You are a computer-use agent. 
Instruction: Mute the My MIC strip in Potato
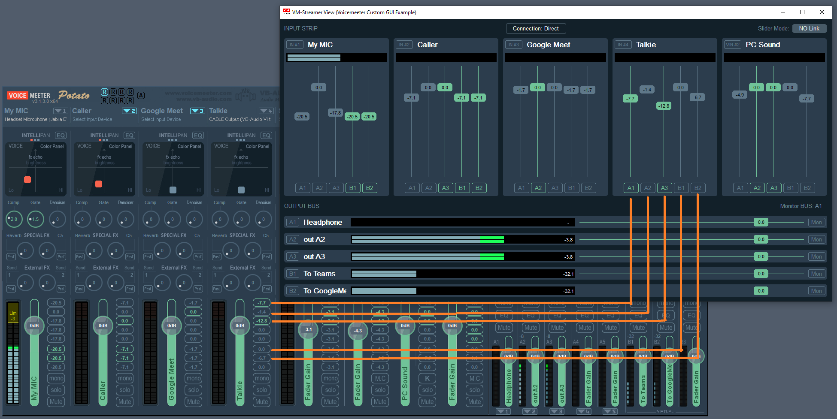(x=56, y=402)
